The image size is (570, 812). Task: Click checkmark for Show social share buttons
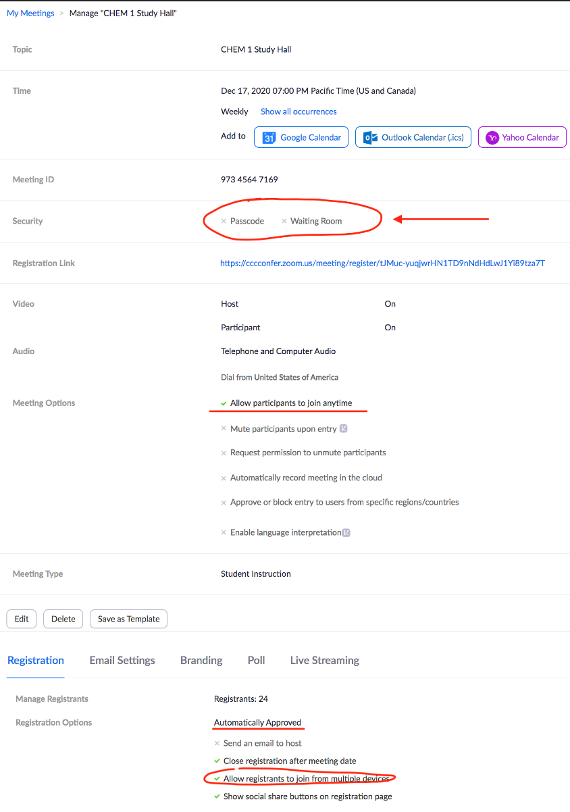[x=217, y=797]
